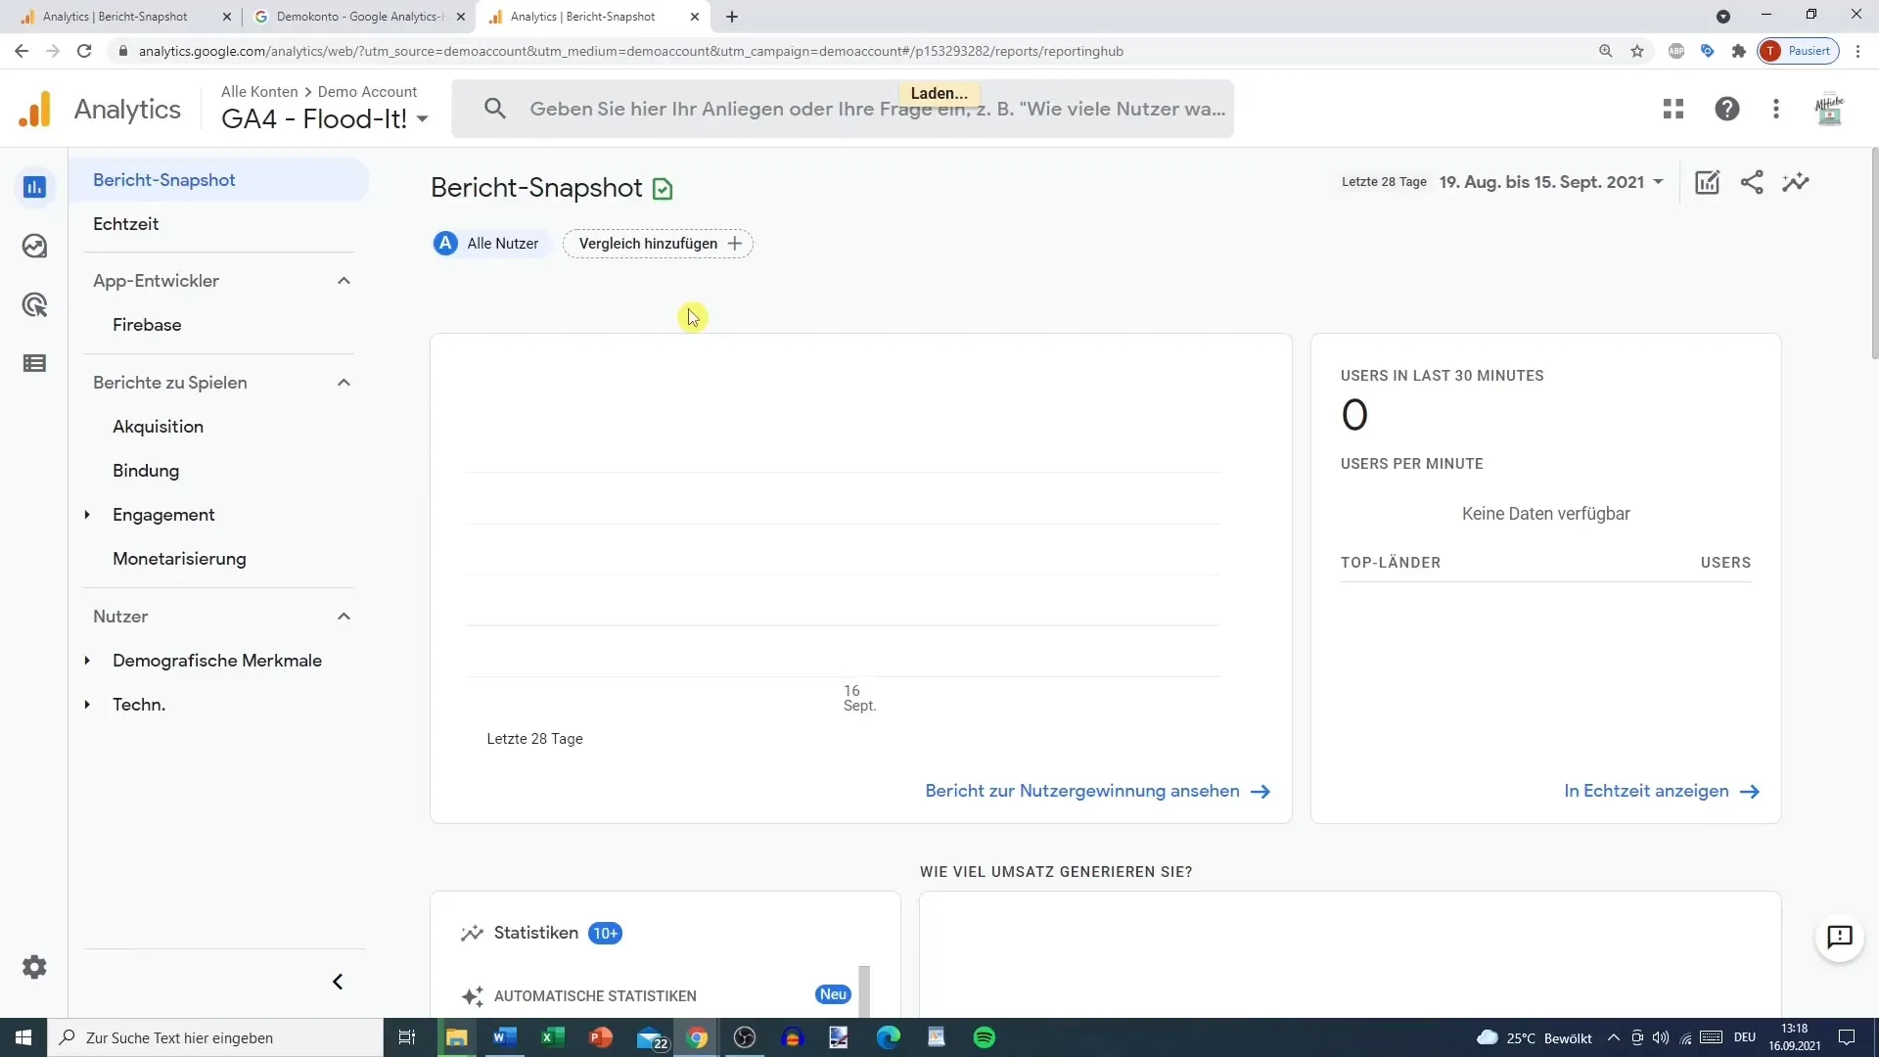Select Bericht-Snapshot in the sidebar
1879x1057 pixels.
coord(219,180)
